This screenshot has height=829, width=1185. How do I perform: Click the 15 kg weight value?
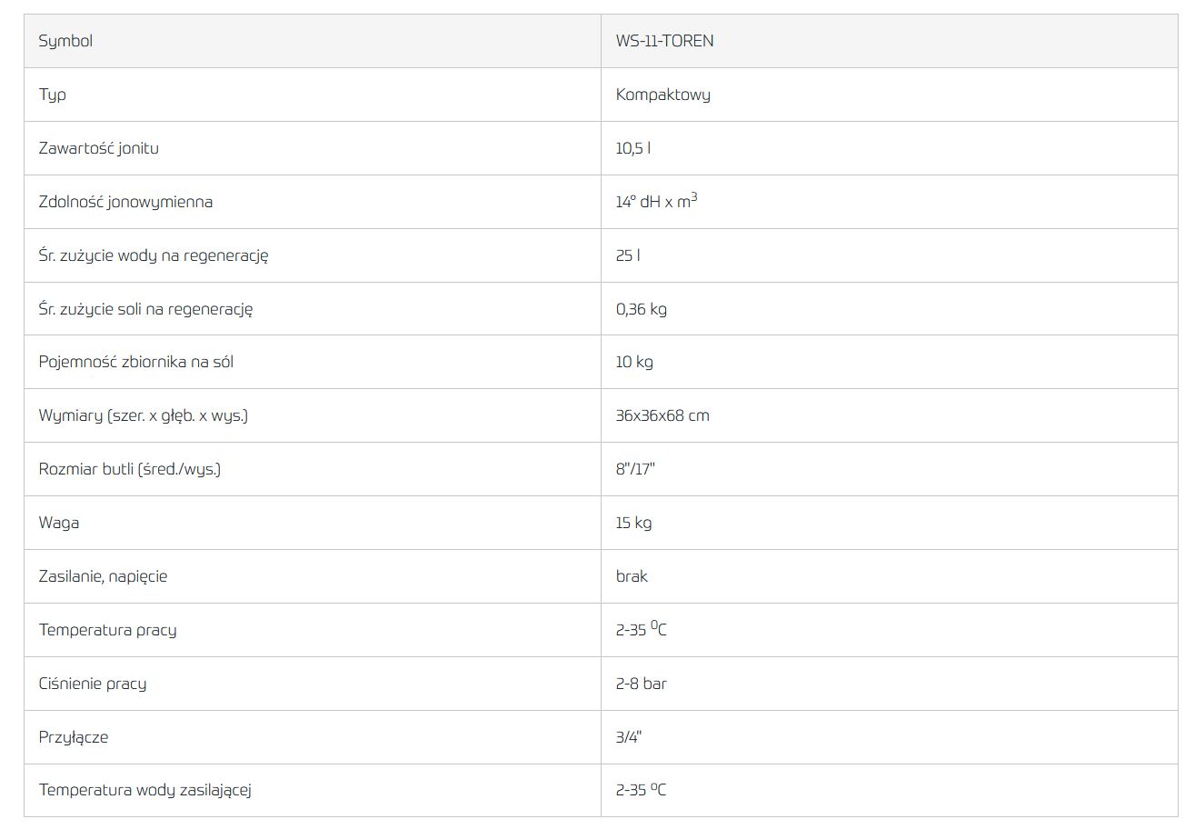click(x=633, y=523)
